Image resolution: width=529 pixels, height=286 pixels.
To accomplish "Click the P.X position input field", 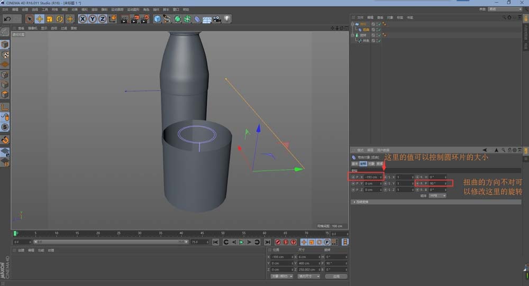I will 371,177.
